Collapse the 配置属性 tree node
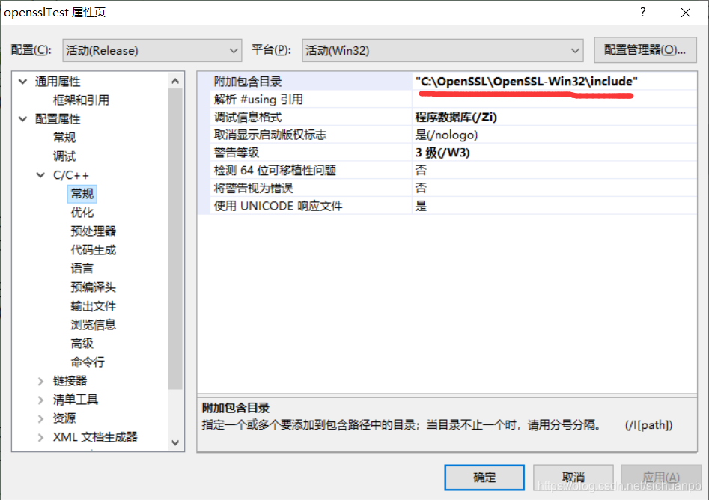Viewport: 709px width, 500px height. pyautogui.click(x=22, y=118)
